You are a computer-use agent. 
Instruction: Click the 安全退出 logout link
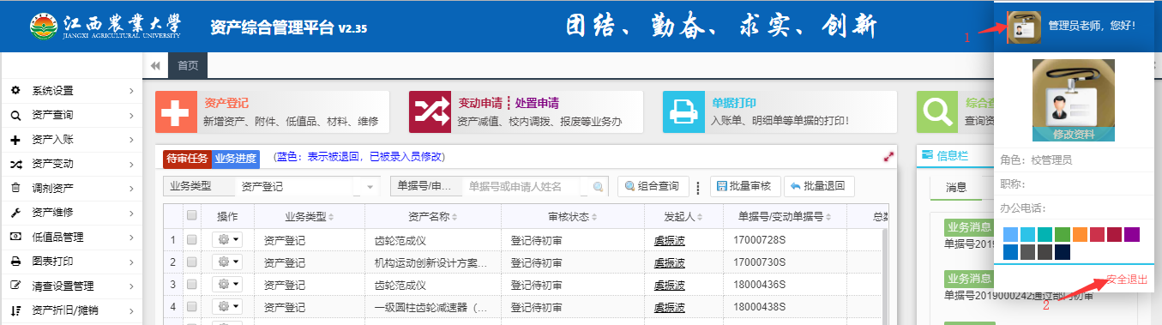tap(1127, 280)
